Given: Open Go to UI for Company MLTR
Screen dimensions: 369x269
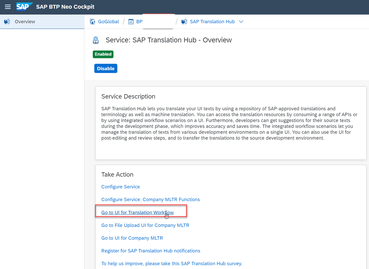Looking at the screenshot, I should 132,238.
